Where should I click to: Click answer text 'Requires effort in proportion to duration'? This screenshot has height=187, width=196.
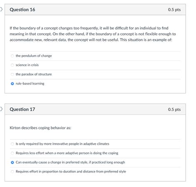71,172
